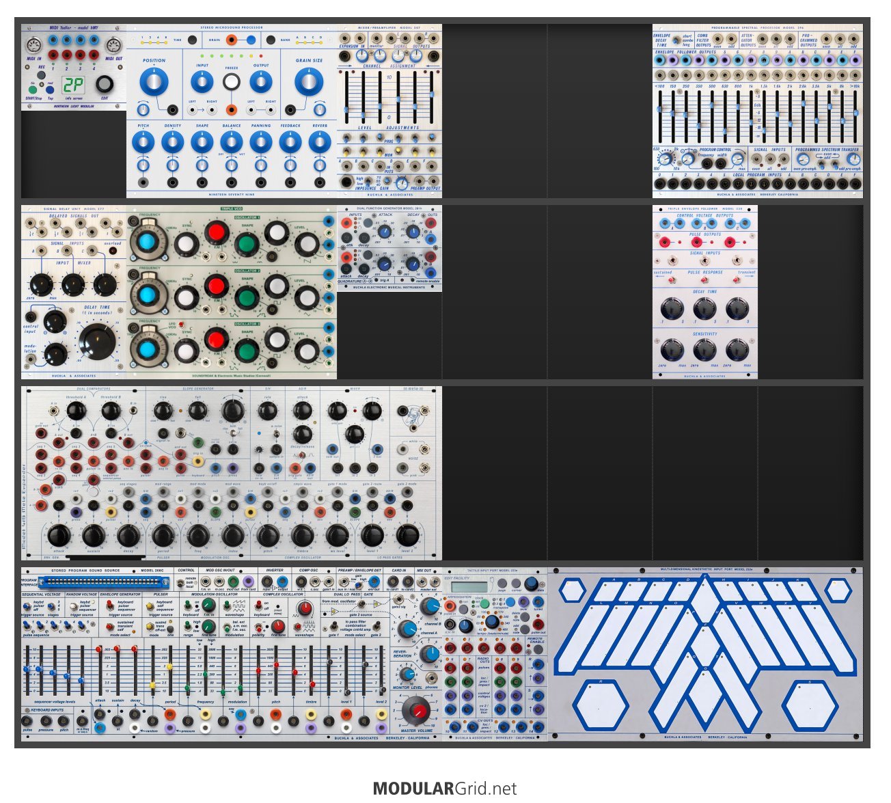Click the sustain knob on Music Easel Expander
The width and height of the screenshot is (891, 803).
[x=94, y=536]
